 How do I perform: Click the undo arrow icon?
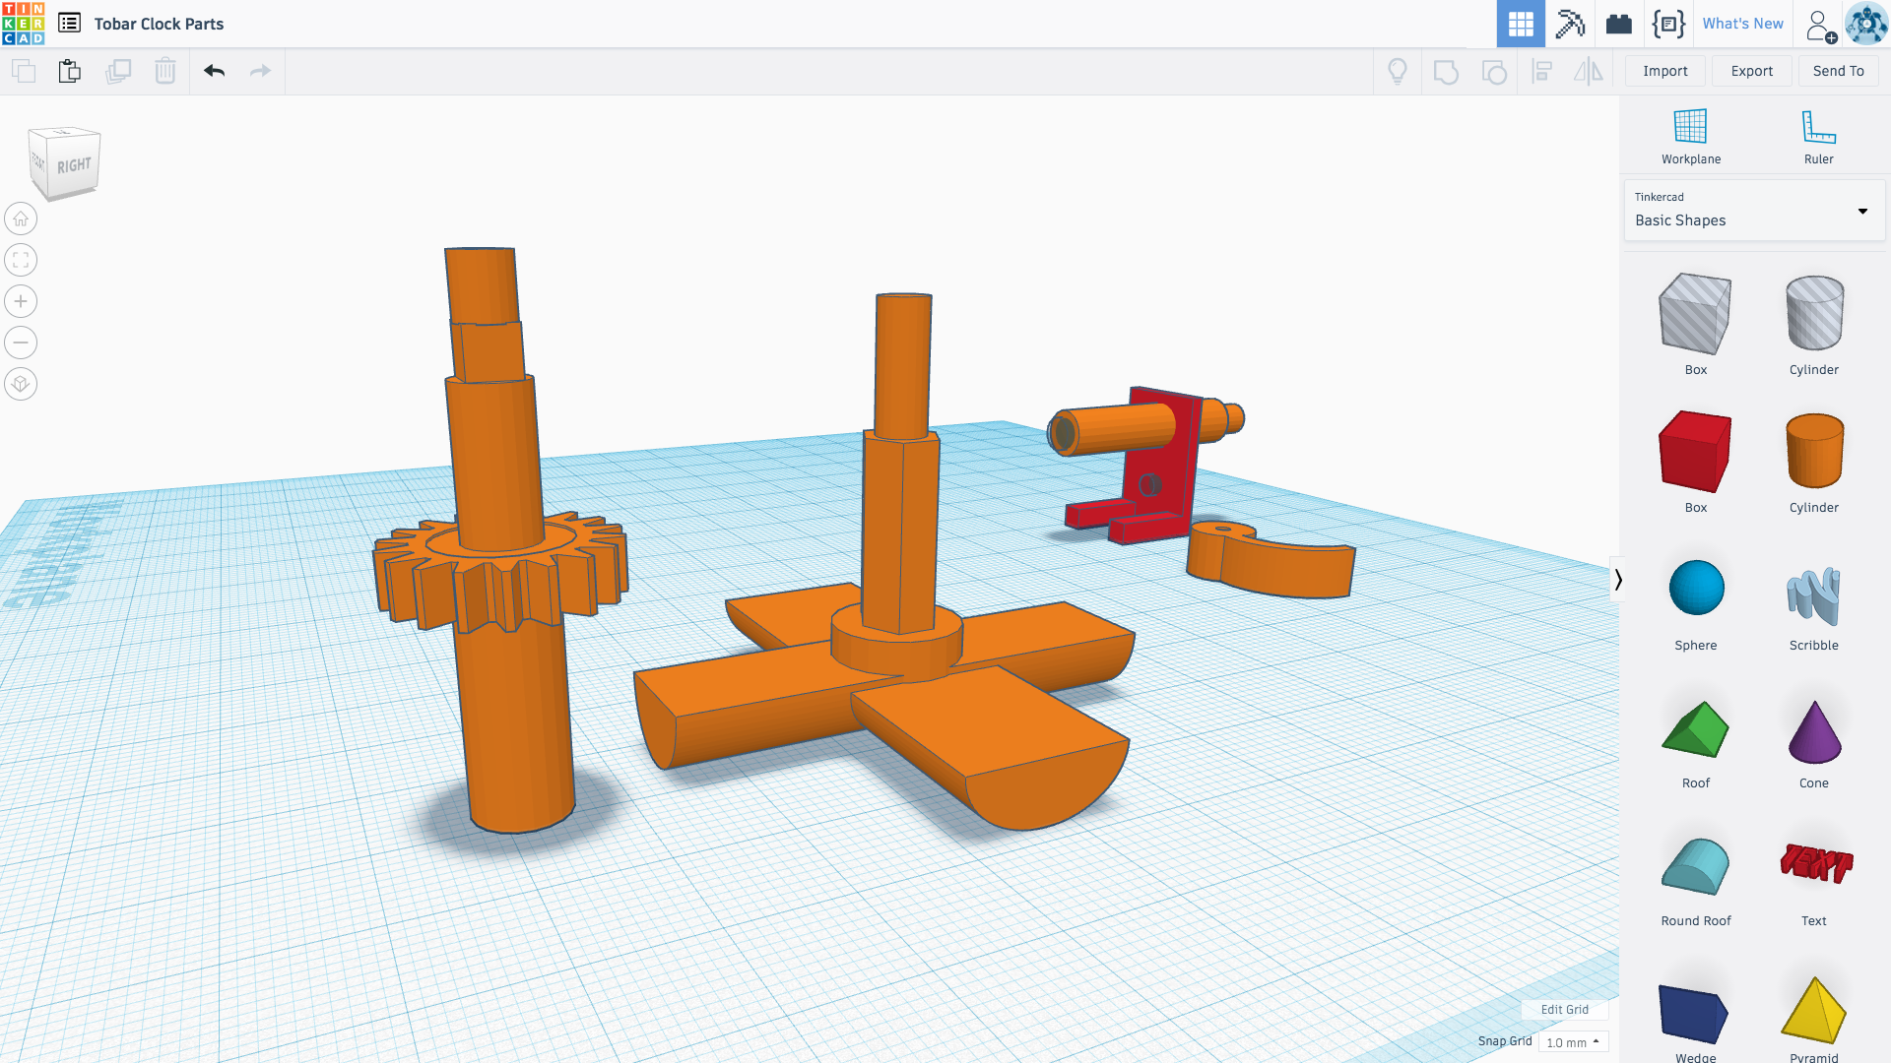(x=214, y=71)
